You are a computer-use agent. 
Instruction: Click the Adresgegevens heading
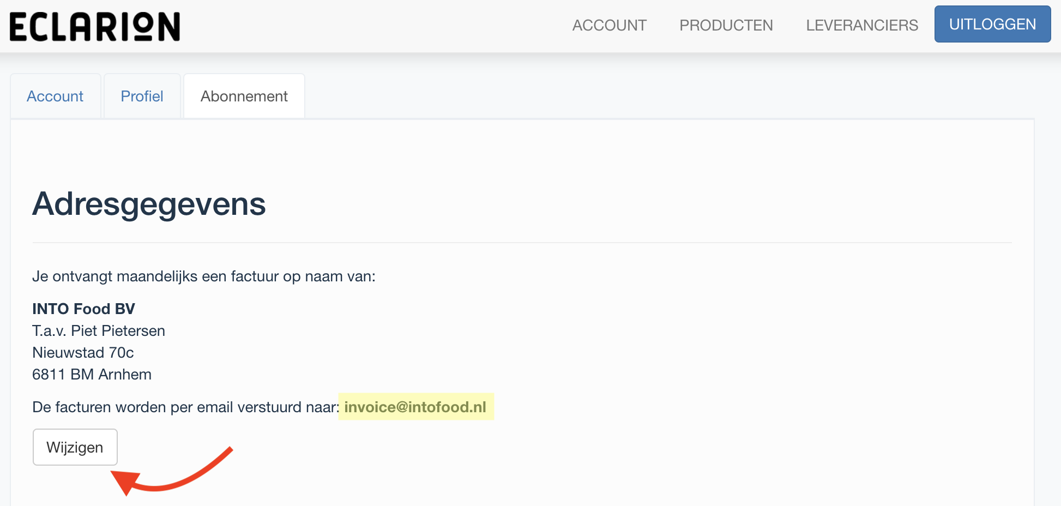149,204
